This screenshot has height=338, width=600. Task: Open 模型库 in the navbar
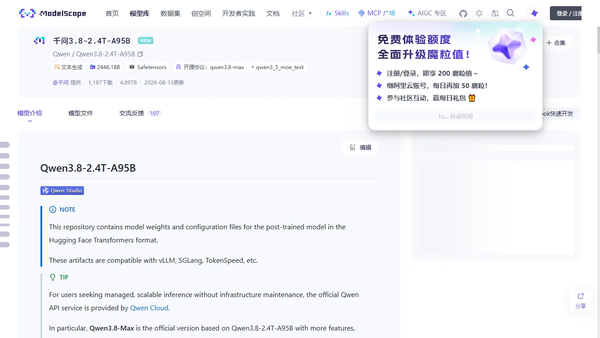140,14
